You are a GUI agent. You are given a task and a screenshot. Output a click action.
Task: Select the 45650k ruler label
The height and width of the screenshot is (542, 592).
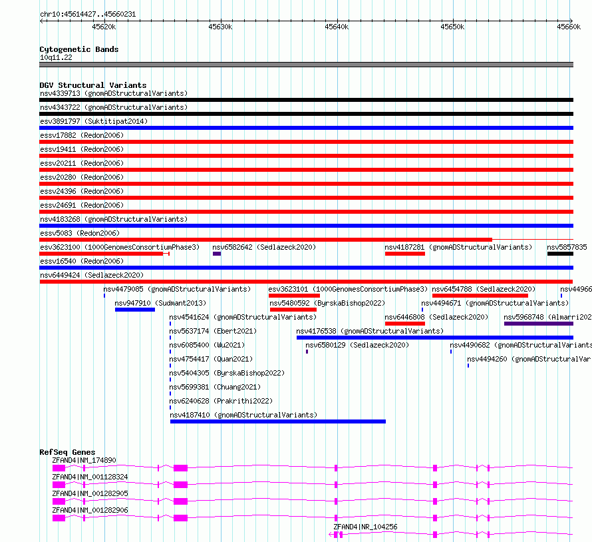click(x=452, y=27)
